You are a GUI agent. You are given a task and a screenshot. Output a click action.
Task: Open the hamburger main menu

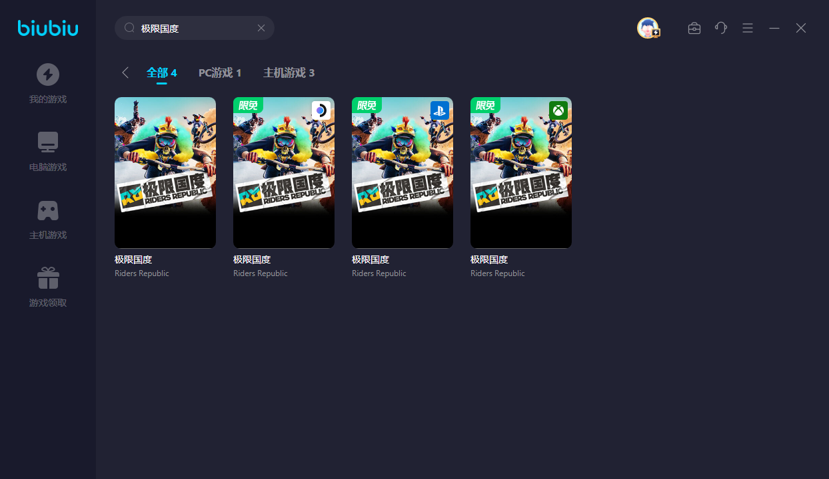[748, 28]
